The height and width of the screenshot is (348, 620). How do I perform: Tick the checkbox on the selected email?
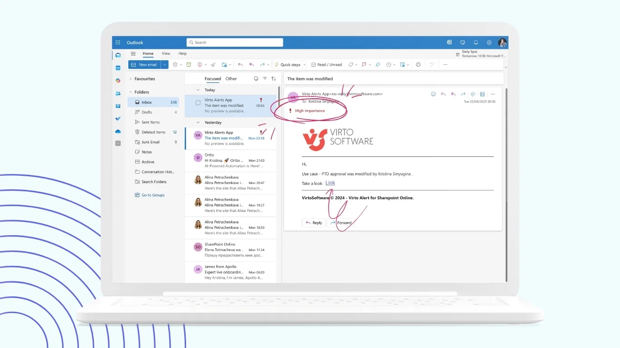(x=198, y=102)
